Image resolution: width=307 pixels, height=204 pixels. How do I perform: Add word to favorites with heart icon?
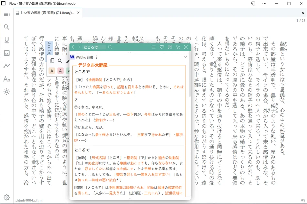click(x=162, y=47)
